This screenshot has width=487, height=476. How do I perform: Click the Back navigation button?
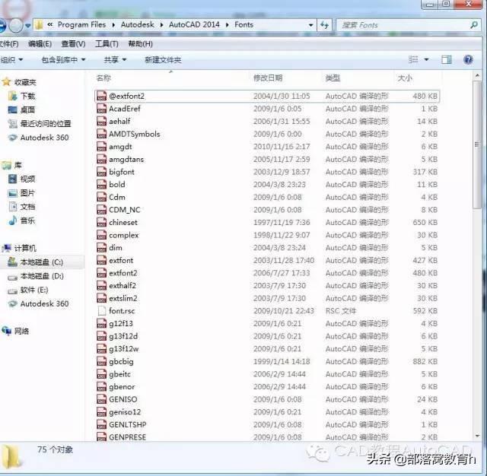2,25
